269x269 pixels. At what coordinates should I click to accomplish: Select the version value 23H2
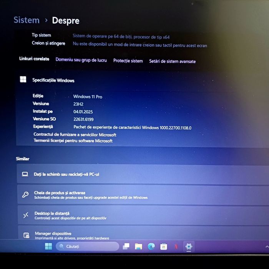(x=78, y=104)
